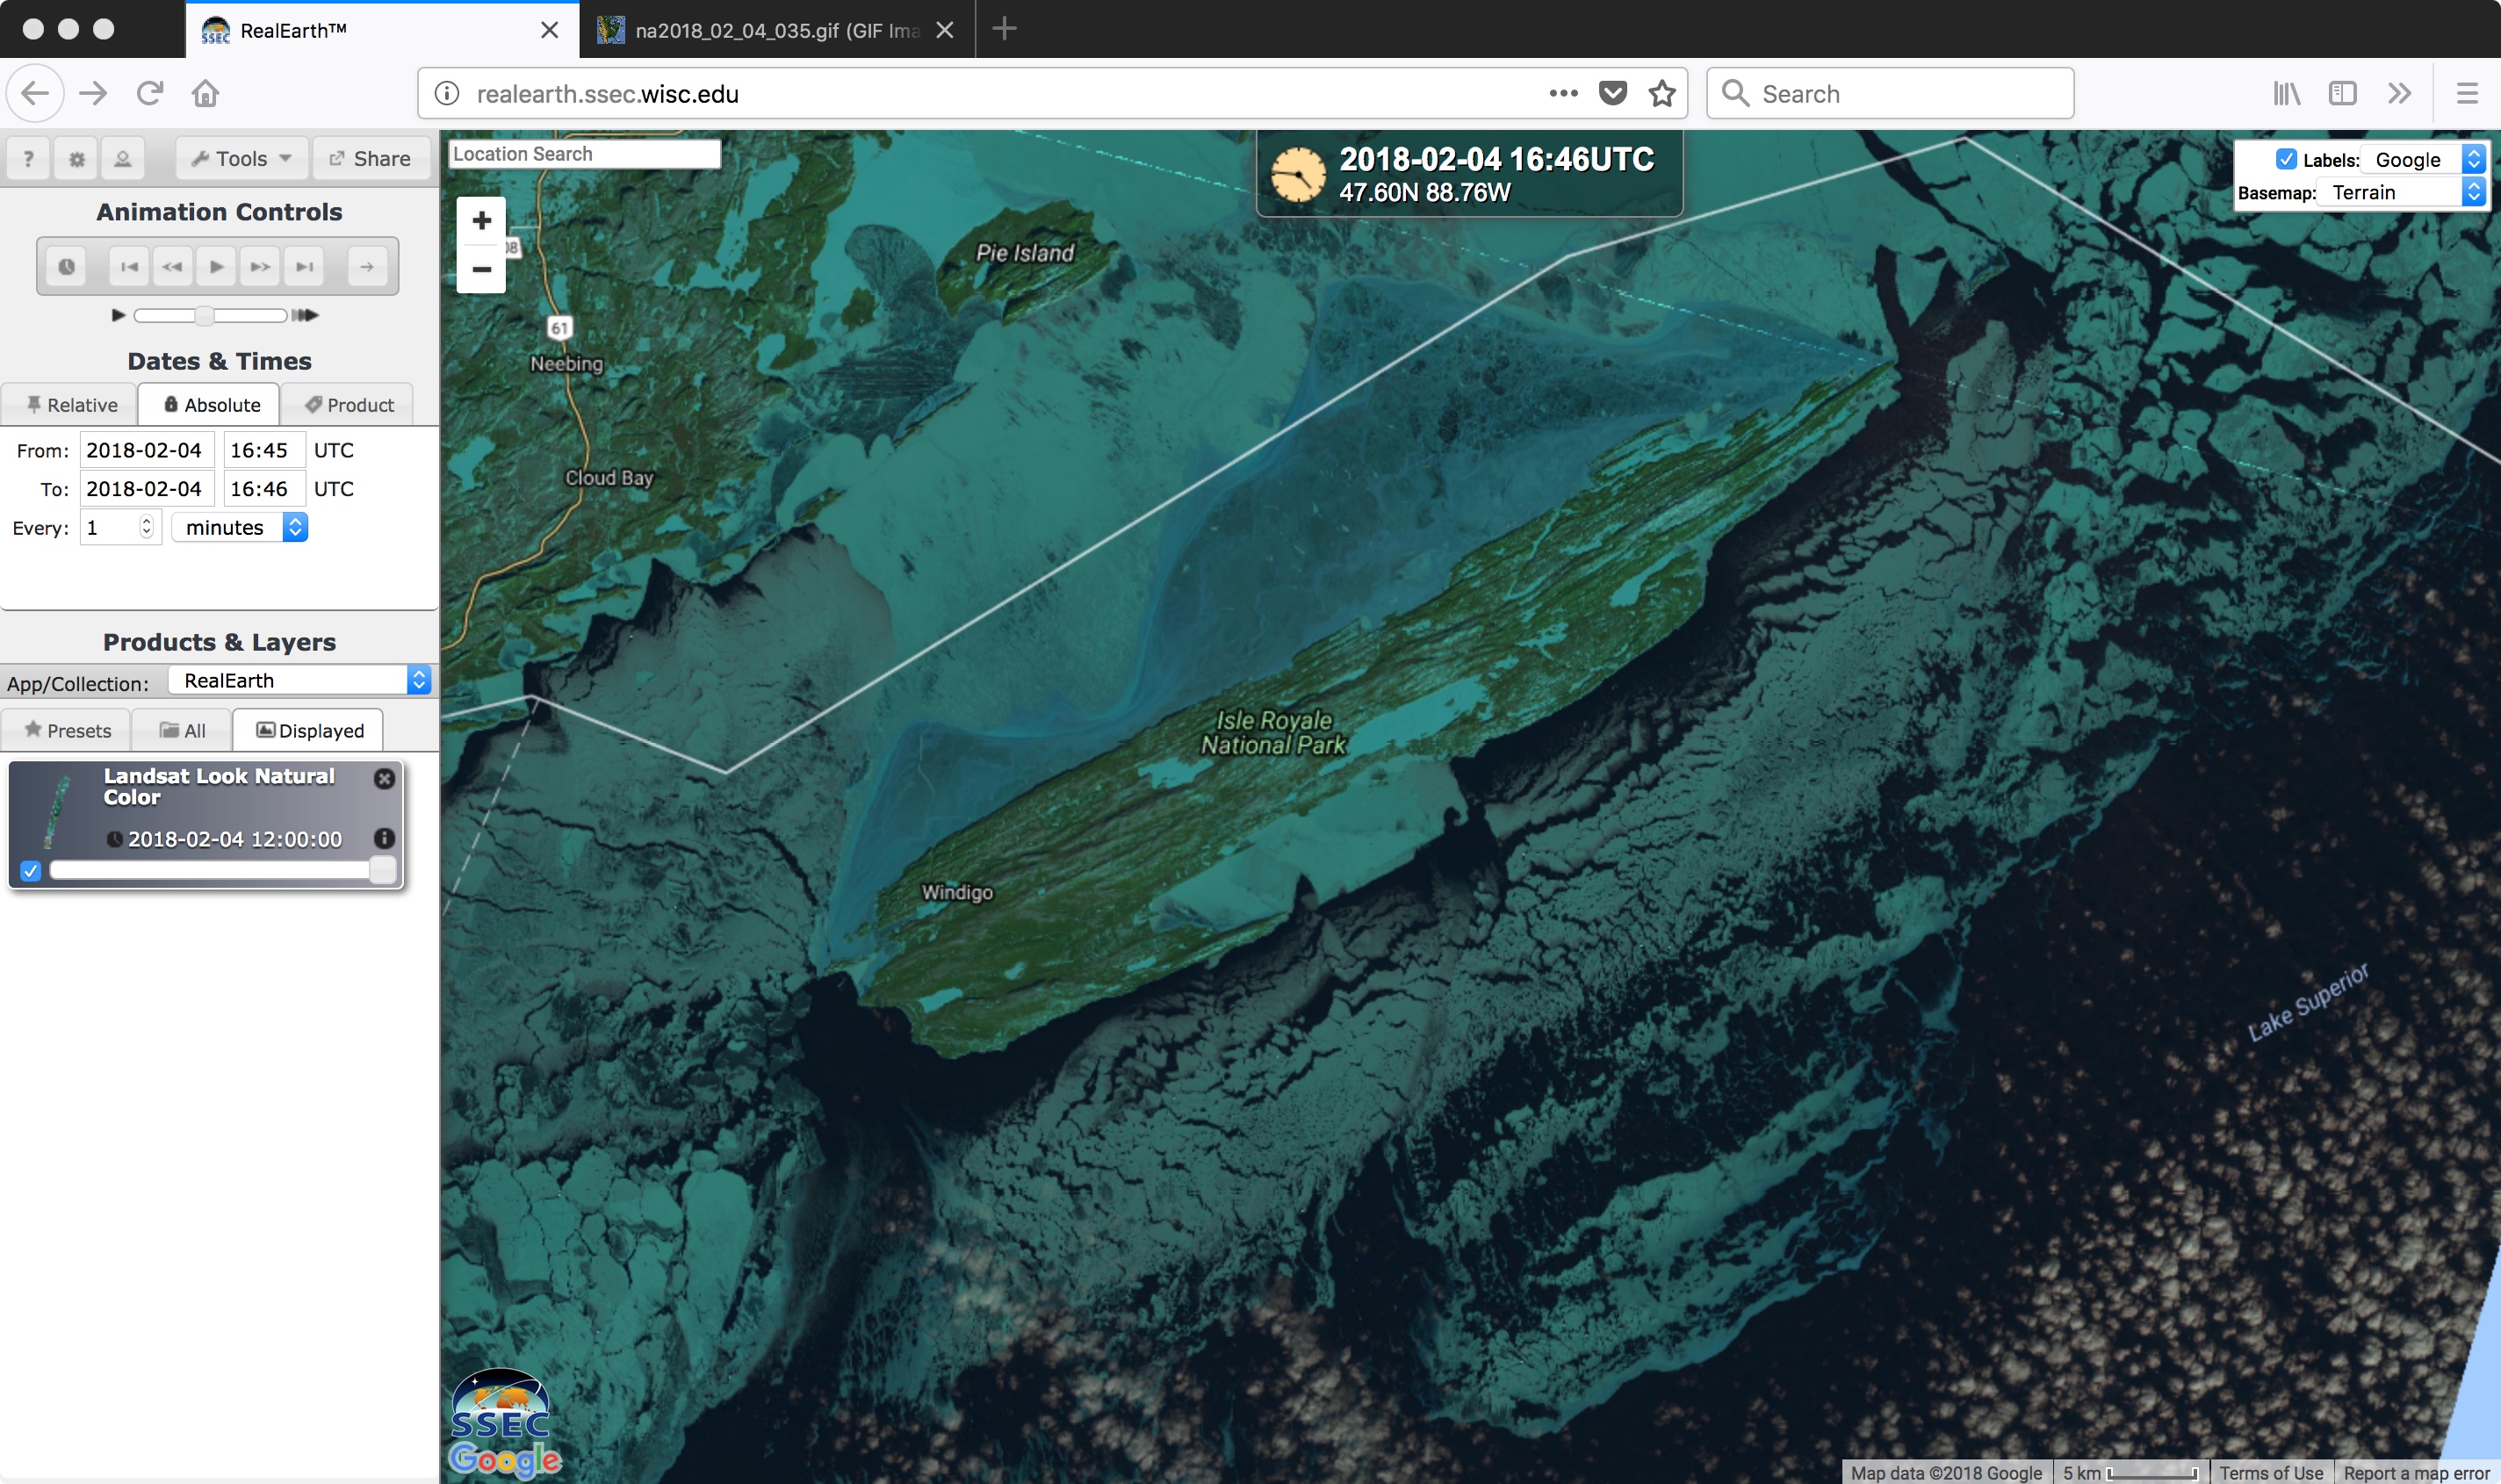Click the Google logo on map
Image resolution: width=2501 pixels, height=1484 pixels.
point(505,1460)
